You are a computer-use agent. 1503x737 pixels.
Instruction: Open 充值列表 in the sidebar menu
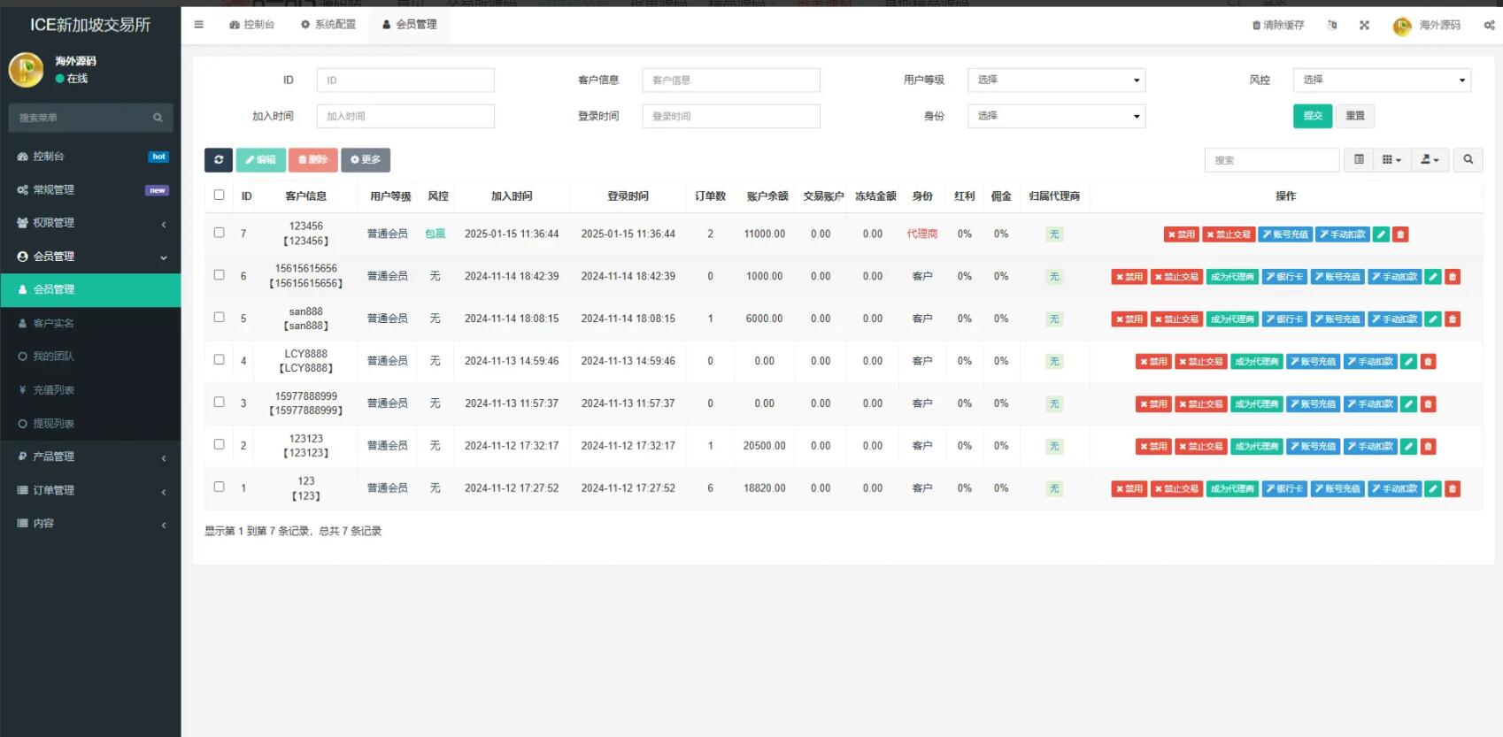tap(53, 390)
